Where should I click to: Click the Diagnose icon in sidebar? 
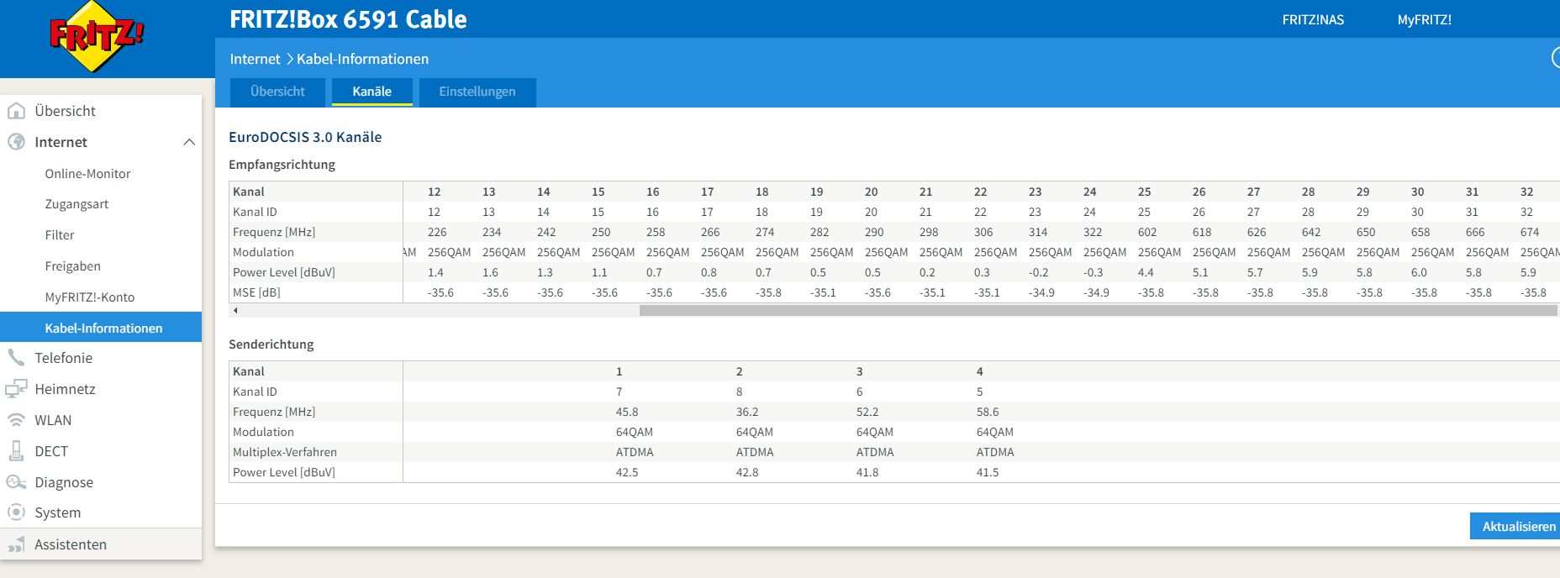pos(16,482)
